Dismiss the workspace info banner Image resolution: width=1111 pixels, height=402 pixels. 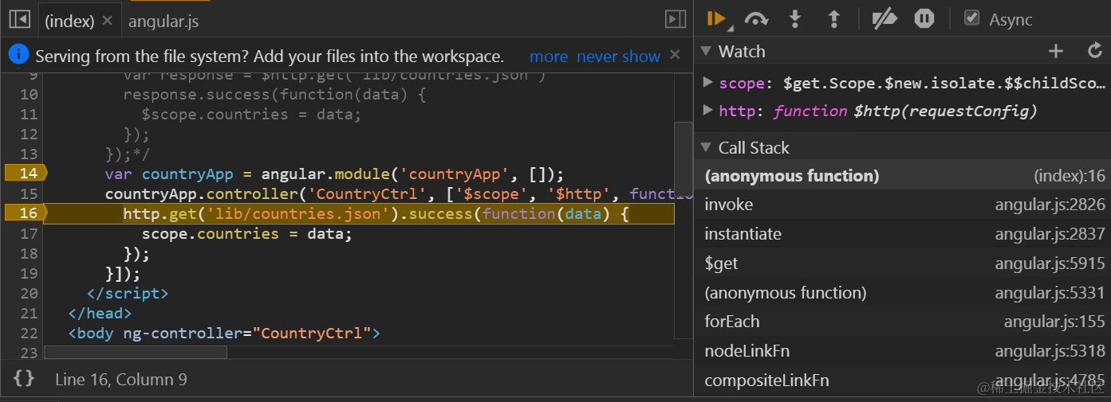675,55
